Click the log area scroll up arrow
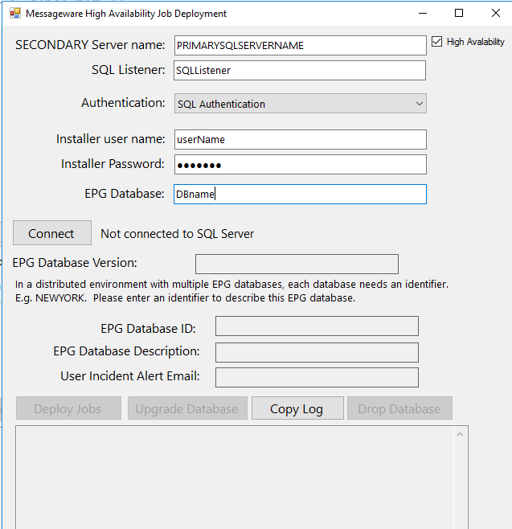Image resolution: width=512 pixels, height=529 pixels. coord(460,434)
